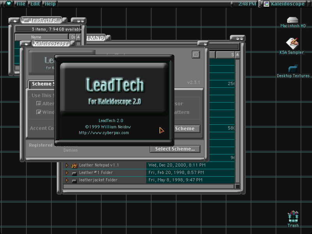Viewport: 312px width, 234px height.
Task: Switch to the Scheme tab in Kaleidoscope window
Action: point(42,84)
